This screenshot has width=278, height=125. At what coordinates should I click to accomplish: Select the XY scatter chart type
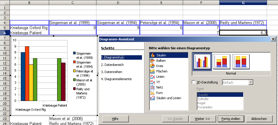[158, 82]
